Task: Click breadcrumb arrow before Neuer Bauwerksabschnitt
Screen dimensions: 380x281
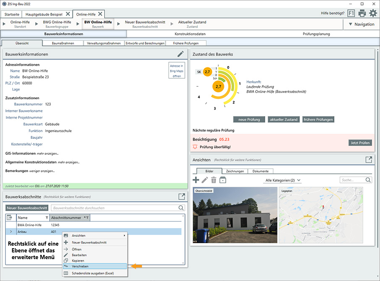Action: [x=119, y=24]
